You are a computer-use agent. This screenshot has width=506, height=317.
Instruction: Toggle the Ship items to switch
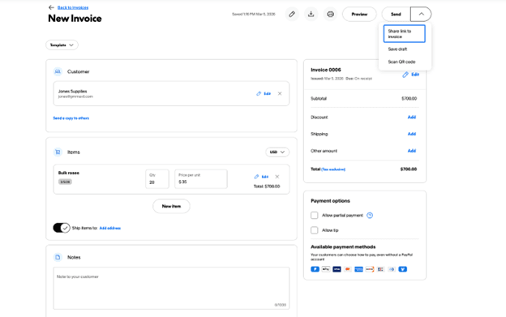coord(62,228)
